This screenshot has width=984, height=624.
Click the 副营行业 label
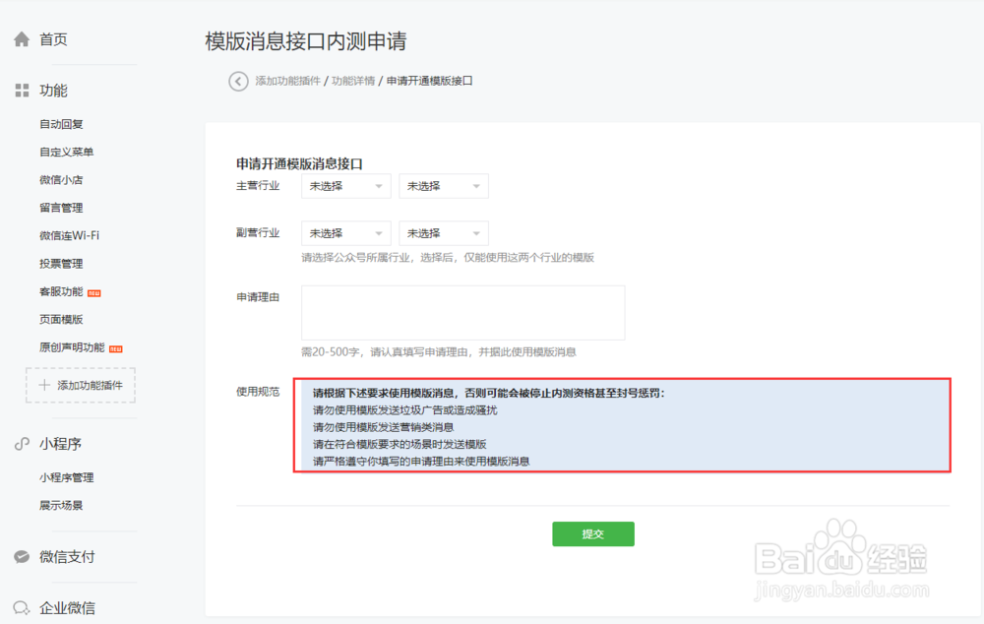coord(258,233)
